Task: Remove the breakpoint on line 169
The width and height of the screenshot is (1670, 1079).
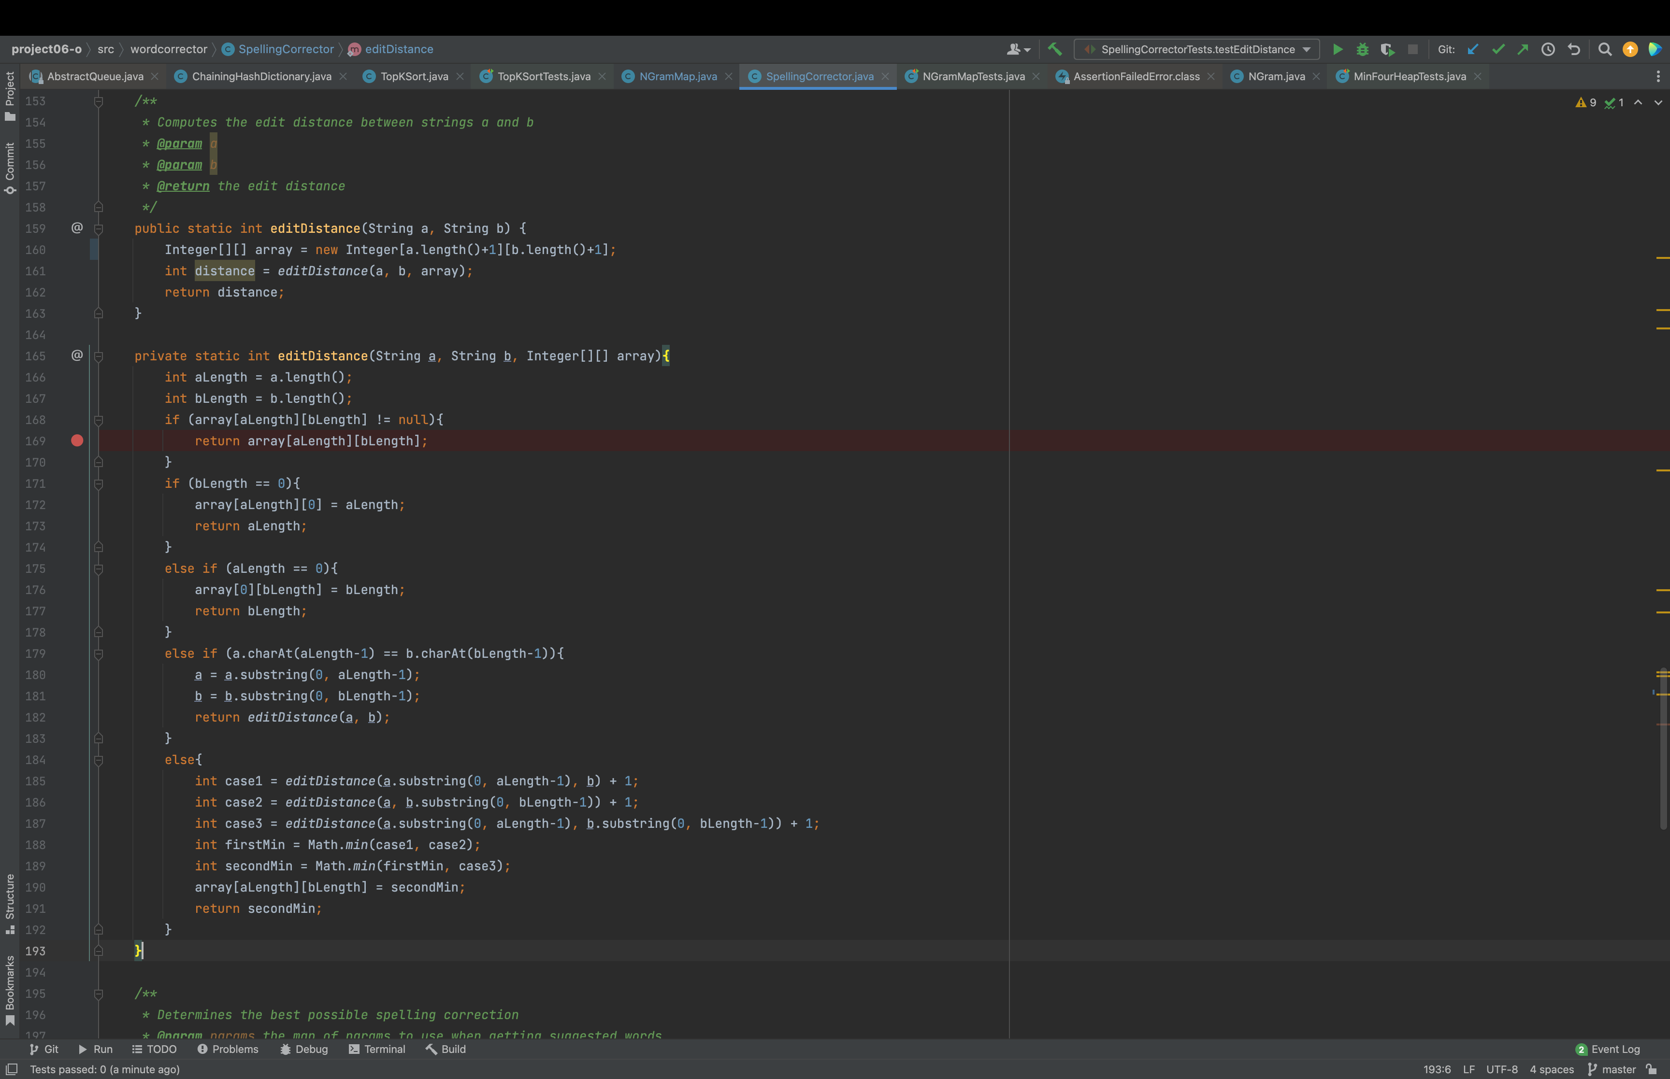Action: point(77,440)
